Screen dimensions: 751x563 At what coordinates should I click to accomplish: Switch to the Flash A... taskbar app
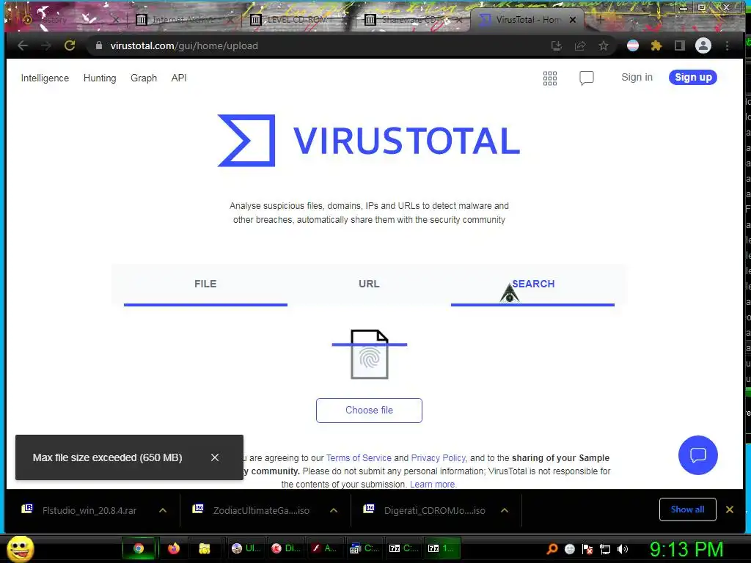point(325,548)
